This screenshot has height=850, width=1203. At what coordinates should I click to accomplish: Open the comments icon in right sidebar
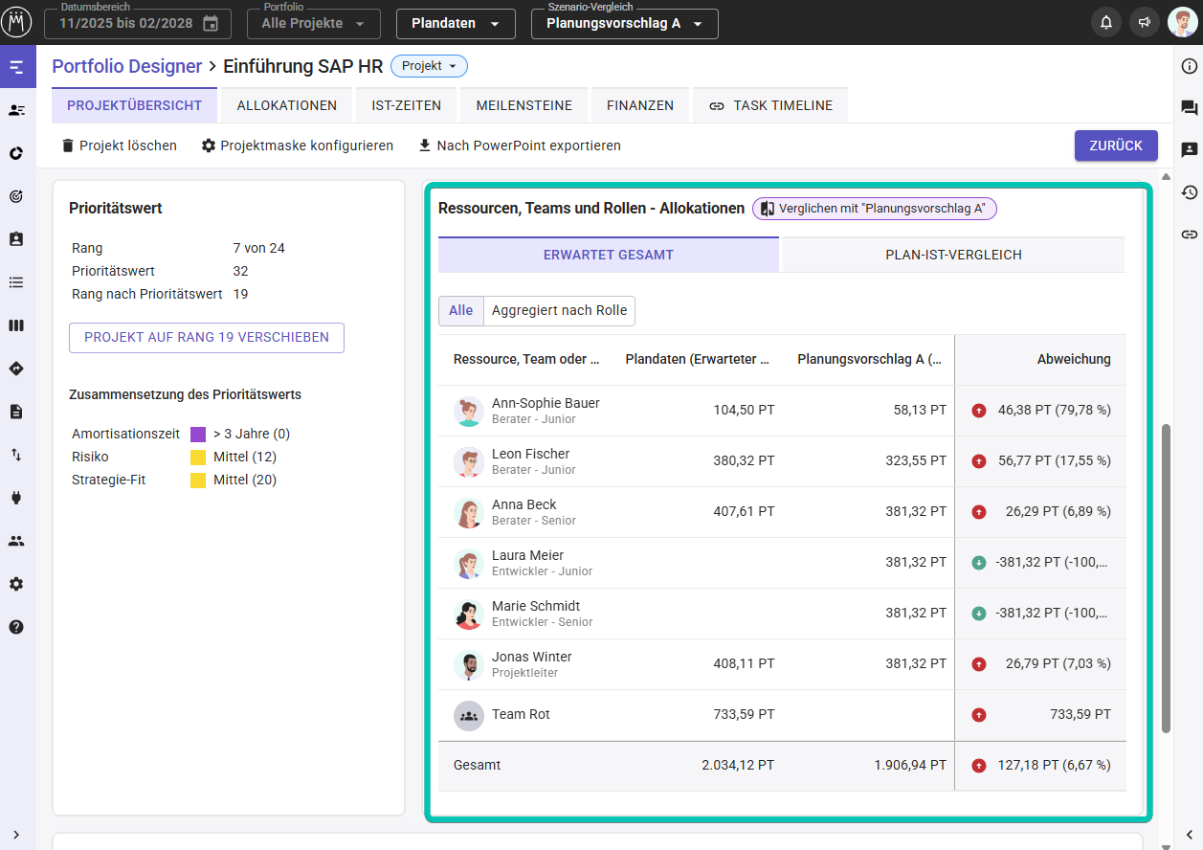[1189, 108]
